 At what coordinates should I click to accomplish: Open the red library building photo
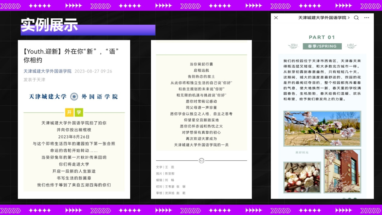[x=342, y=171]
